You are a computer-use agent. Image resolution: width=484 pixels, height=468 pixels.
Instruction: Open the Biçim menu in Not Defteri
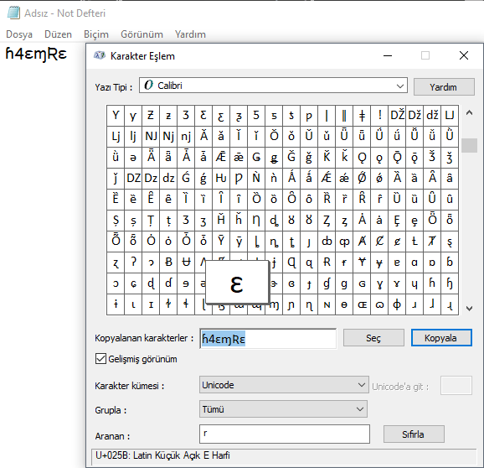pyautogui.click(x=96, y=34)
